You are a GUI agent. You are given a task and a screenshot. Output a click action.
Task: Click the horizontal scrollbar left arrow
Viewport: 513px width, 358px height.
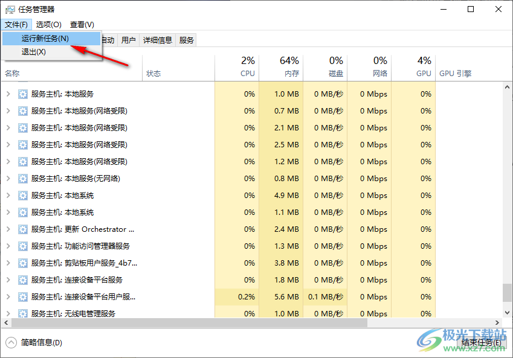pos(6,323)
